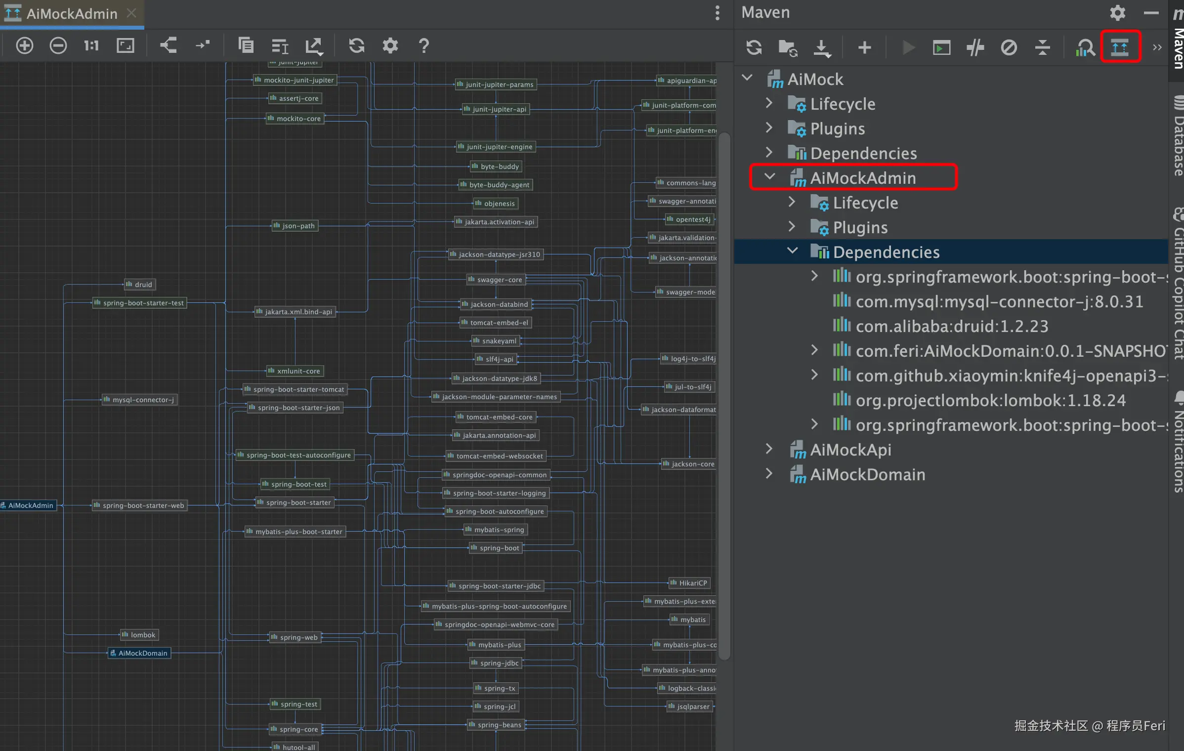Click the zoom in icon in diagram toolbar
The image size is (1184, 751).
point(24,46)
